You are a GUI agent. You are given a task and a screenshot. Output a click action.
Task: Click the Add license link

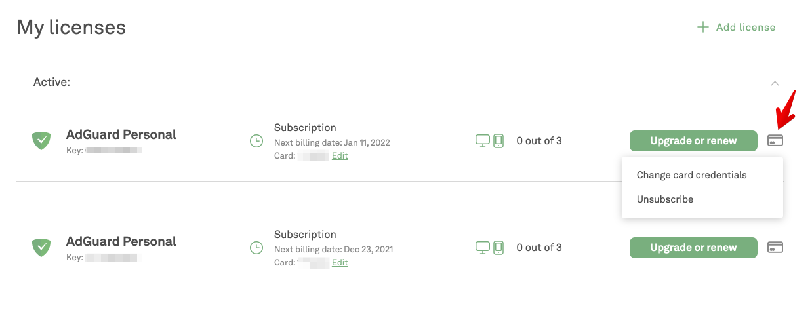coord(745,27)
